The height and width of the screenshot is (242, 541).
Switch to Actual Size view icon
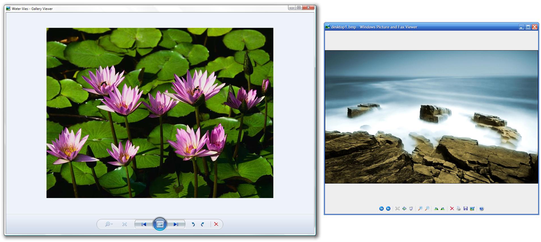[x=404, y=209]
